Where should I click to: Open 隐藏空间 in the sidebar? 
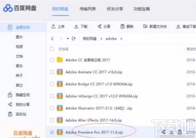(23, 95)
